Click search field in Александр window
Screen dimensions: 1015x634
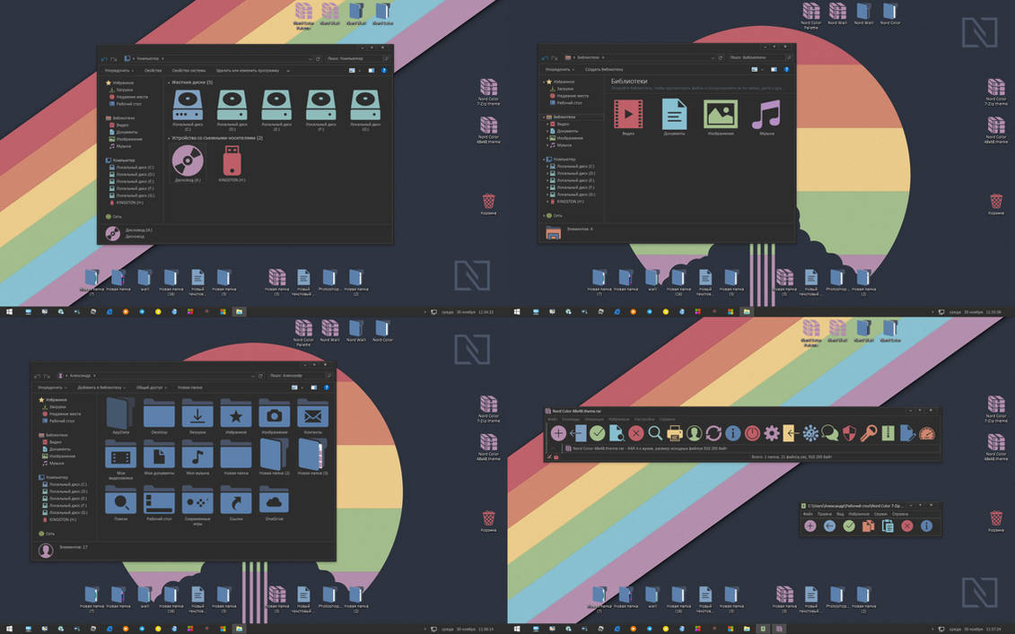[300, 375]
